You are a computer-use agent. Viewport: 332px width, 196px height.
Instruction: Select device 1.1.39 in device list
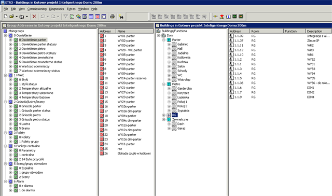[x=239, y=36]
